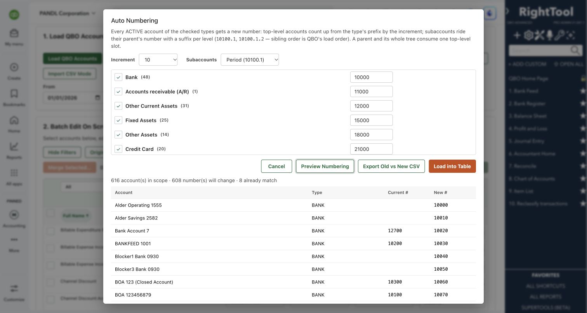The width and height of the screenshot is (587, 313).
Task: Click the RightTool plus icon
Action: point(517,35)
